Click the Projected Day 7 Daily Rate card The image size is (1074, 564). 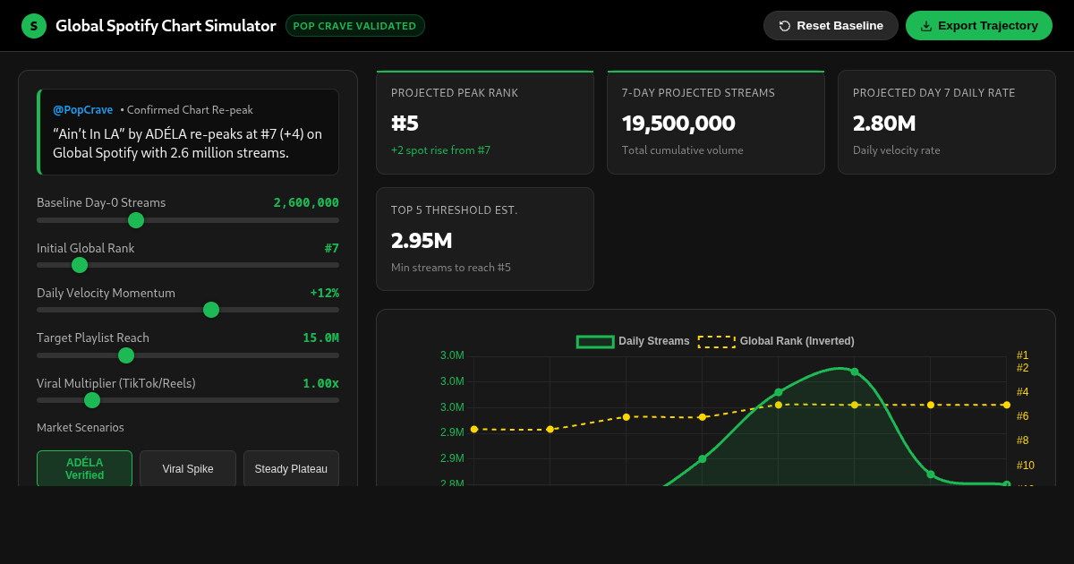pos(947,123)
